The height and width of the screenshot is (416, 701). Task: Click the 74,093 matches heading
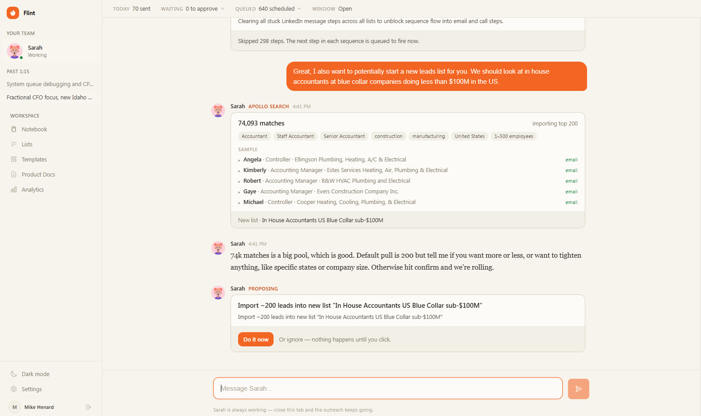(261, 123)
